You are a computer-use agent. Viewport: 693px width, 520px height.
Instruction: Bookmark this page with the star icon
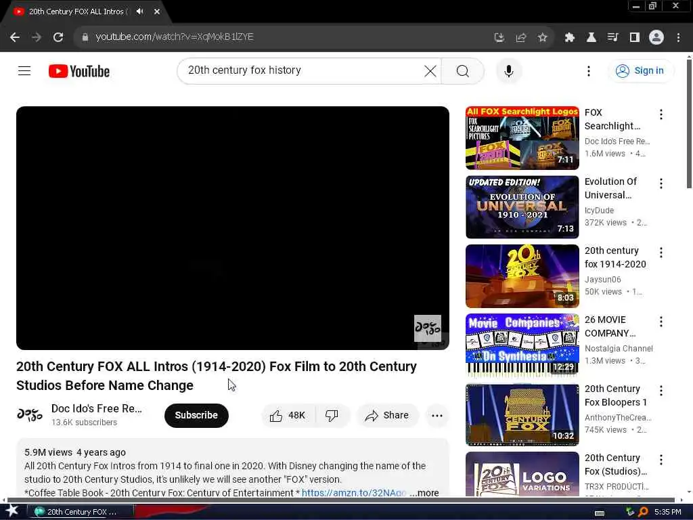[x=542, y=38]
